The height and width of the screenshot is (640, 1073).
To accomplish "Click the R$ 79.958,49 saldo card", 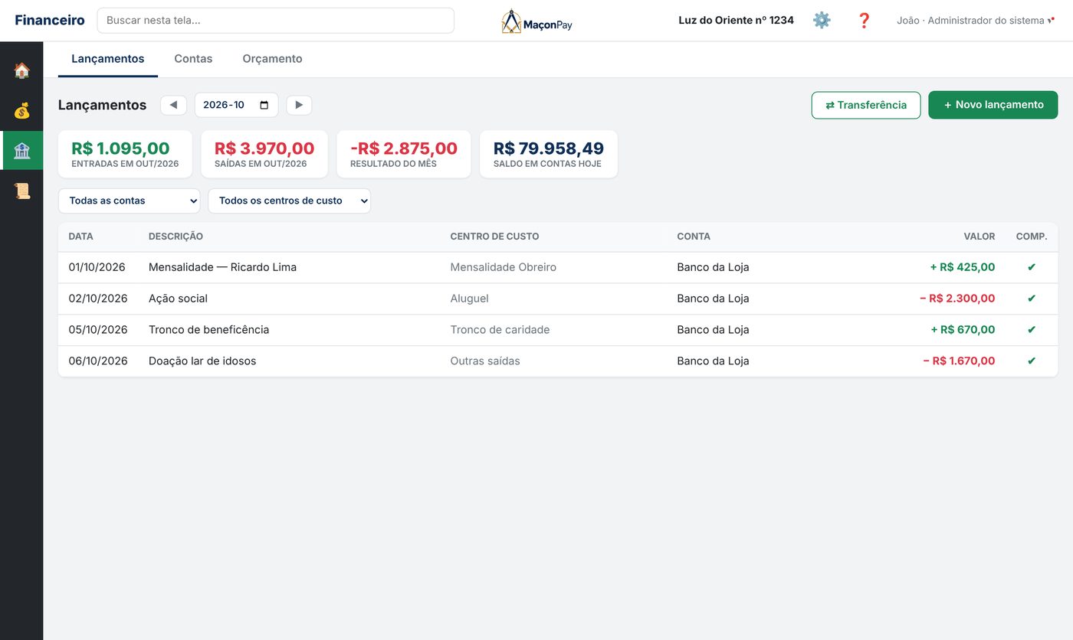I will (x=549, y=154).
